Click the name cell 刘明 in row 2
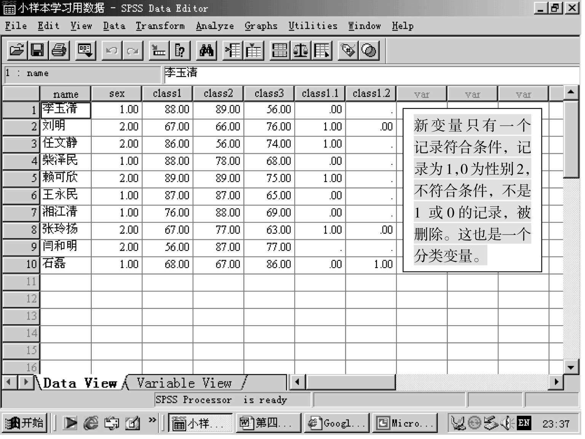 tap(66, 126)
